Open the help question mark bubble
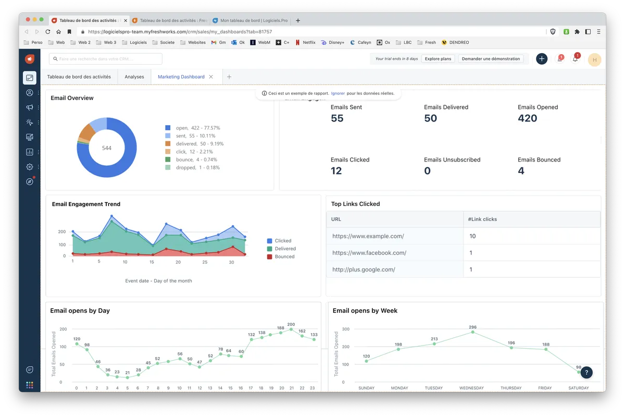Image resolution: width=625 pixels, height=417 pixels. coord(586,372)
